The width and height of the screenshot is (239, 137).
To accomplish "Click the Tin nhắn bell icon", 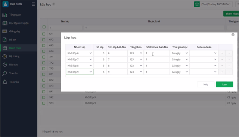I will pos(5,82).
